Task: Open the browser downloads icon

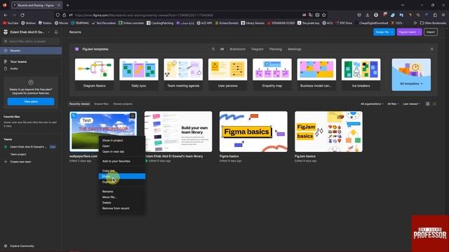Action: [x=368, y=15]
